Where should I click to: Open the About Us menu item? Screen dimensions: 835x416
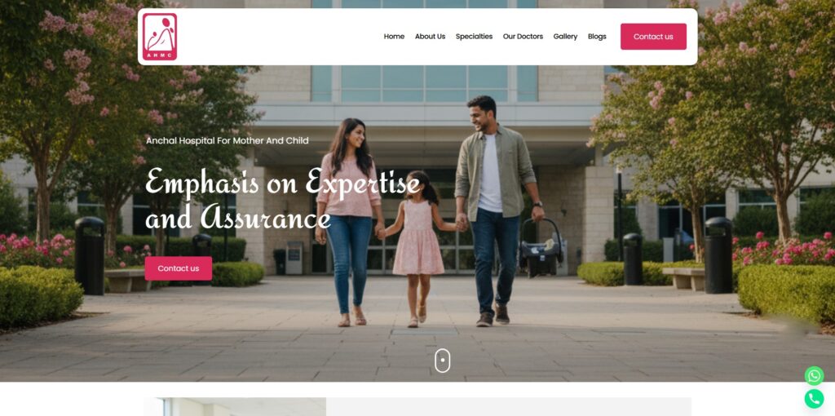point(430,37)
